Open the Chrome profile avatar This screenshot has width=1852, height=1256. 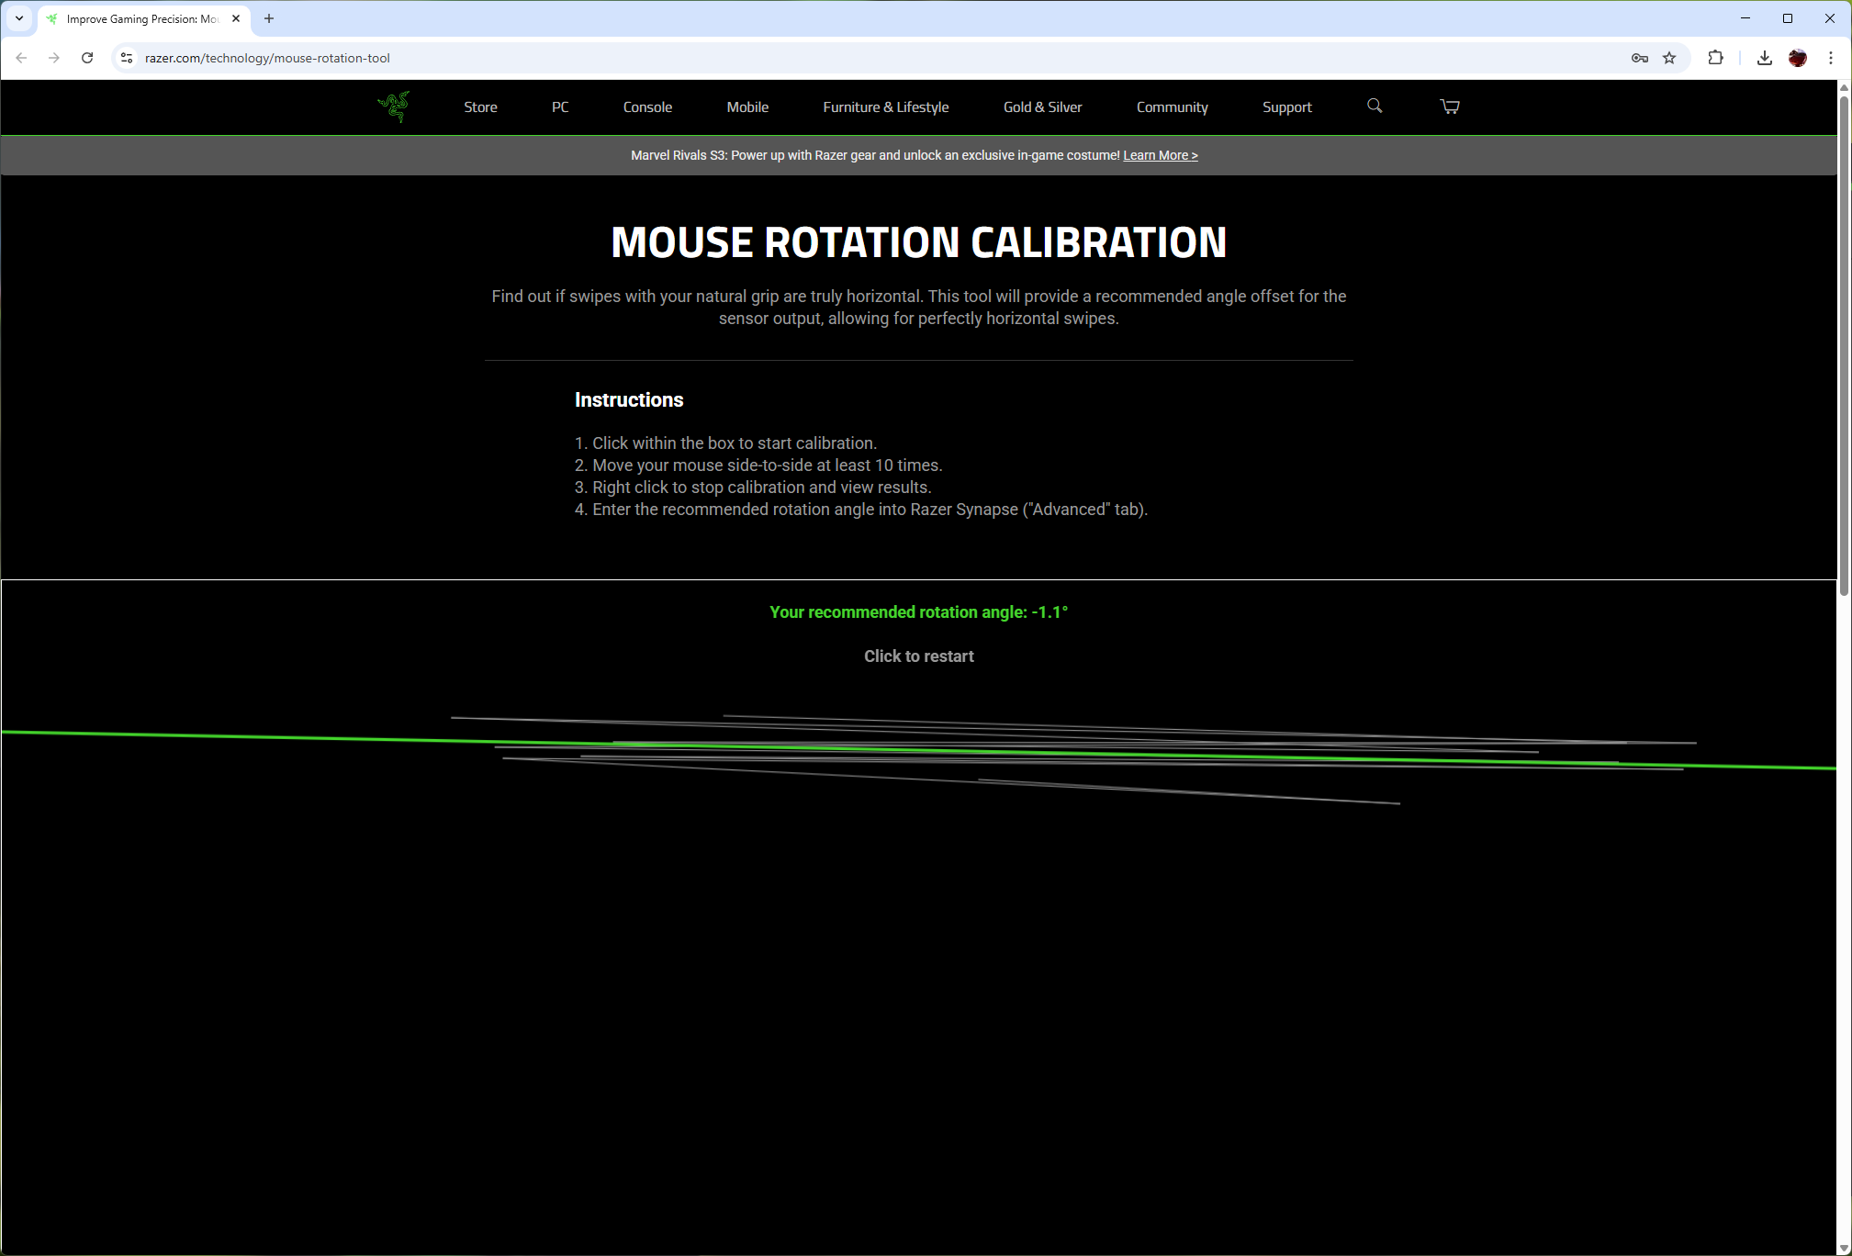1797,58
